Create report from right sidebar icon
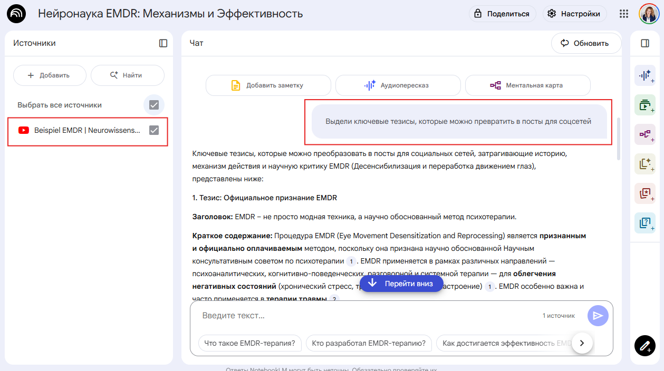 point(645,164)
